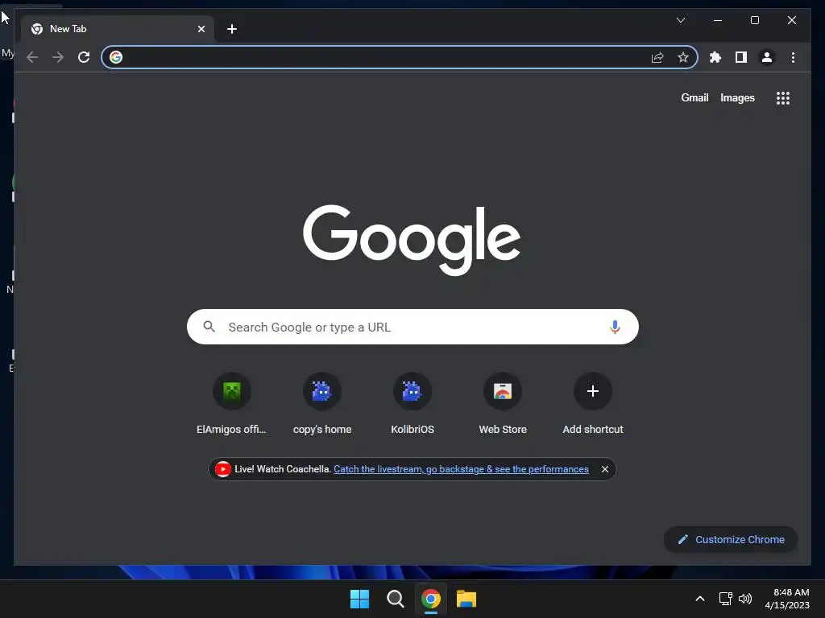Open the Web Store shortcut

pos(503,403)
